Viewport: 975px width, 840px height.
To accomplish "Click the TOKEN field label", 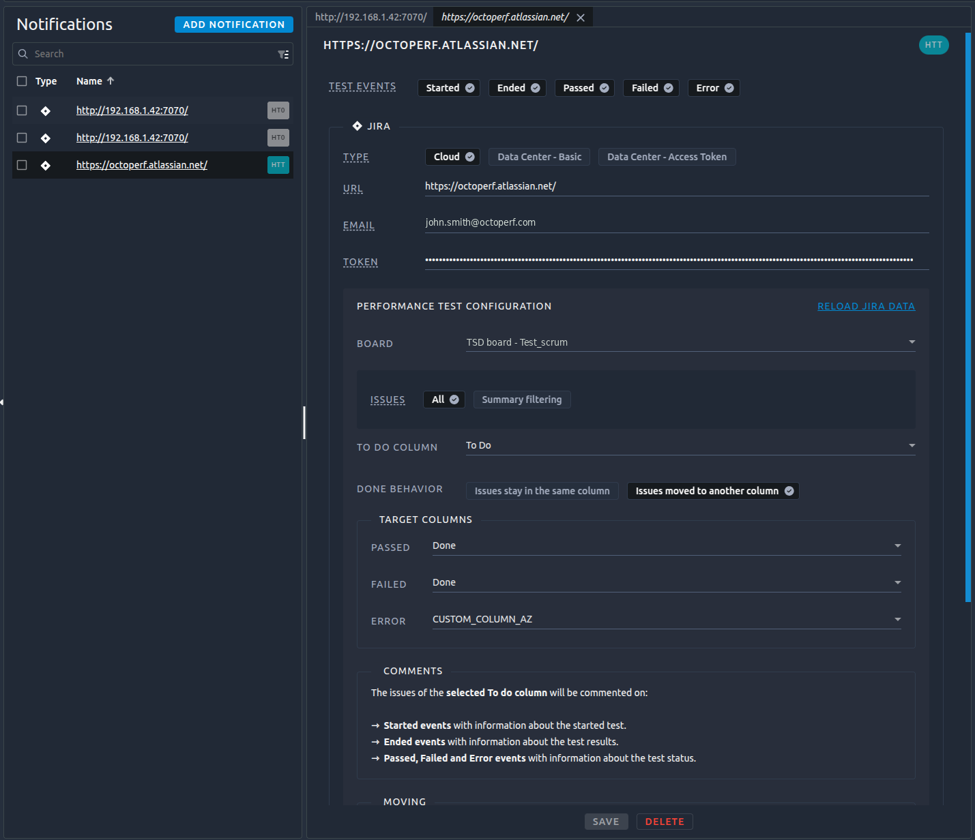I will [360, 262].
